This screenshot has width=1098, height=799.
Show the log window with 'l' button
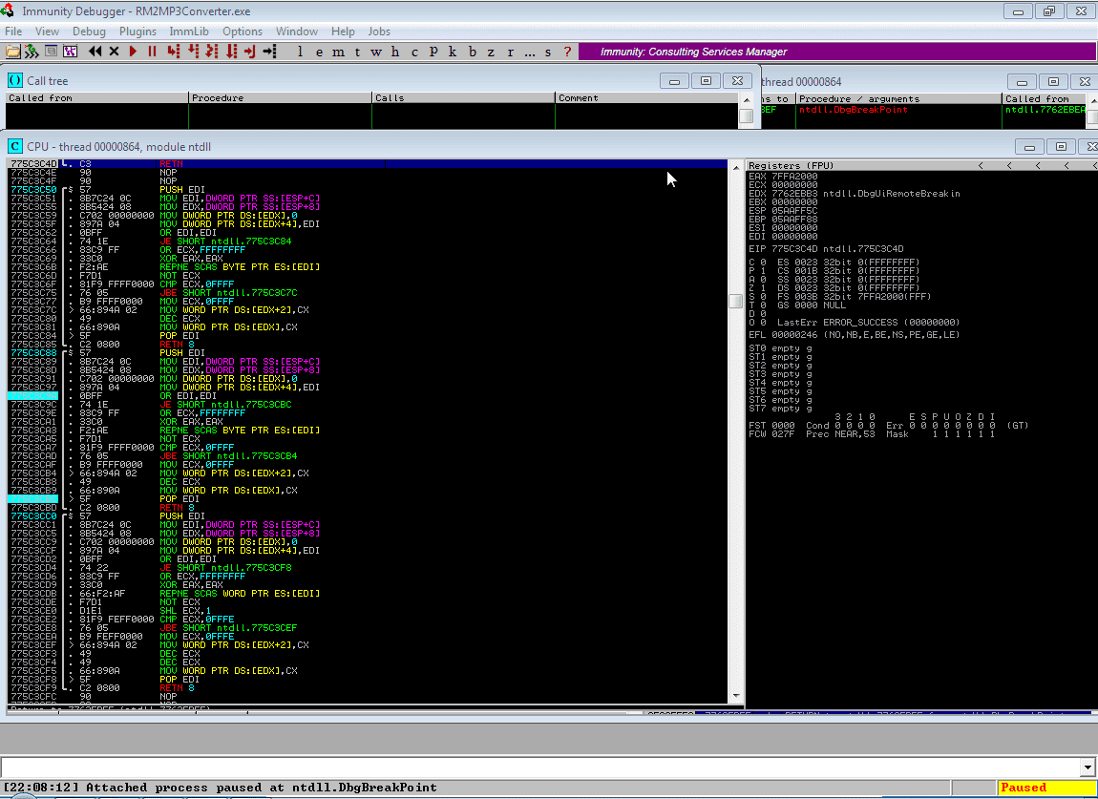click(300, 52)
